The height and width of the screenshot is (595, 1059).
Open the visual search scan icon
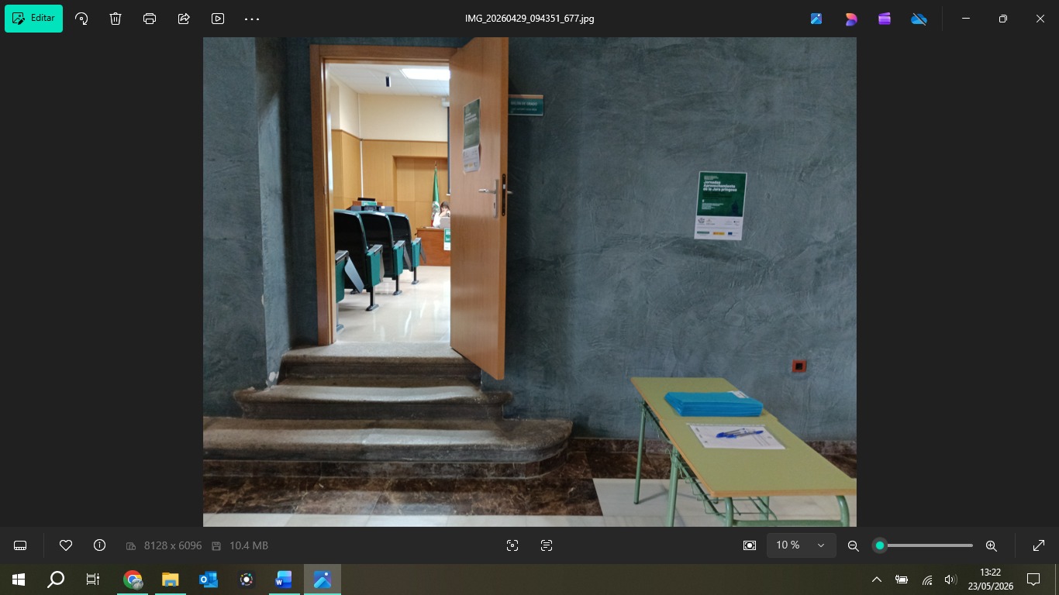tap(512, 545)
